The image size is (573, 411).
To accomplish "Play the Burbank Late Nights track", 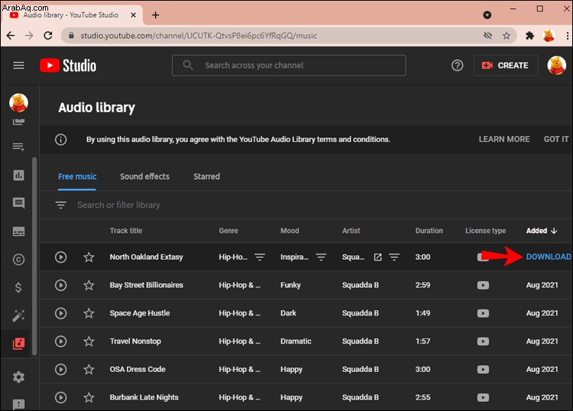I will [x=60, y=397].
